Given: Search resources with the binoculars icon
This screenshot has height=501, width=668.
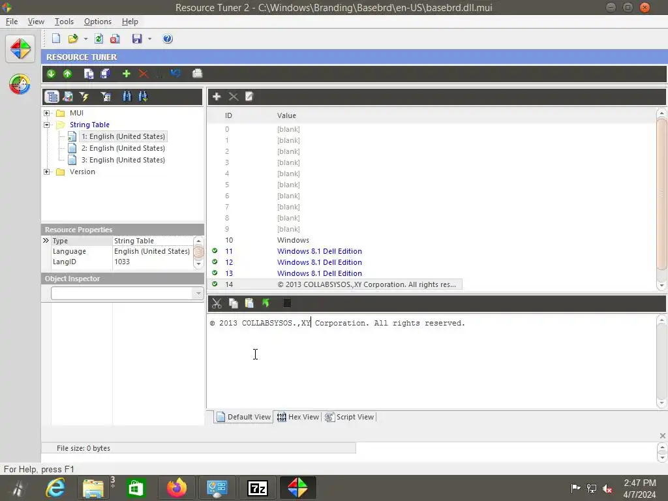Looking at the screenshot, I should [x=127, y=97].
